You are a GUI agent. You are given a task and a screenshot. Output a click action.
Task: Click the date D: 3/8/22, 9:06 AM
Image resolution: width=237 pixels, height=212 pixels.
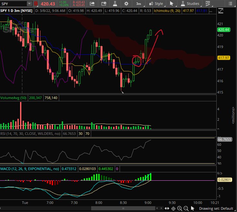pos(50,11)
